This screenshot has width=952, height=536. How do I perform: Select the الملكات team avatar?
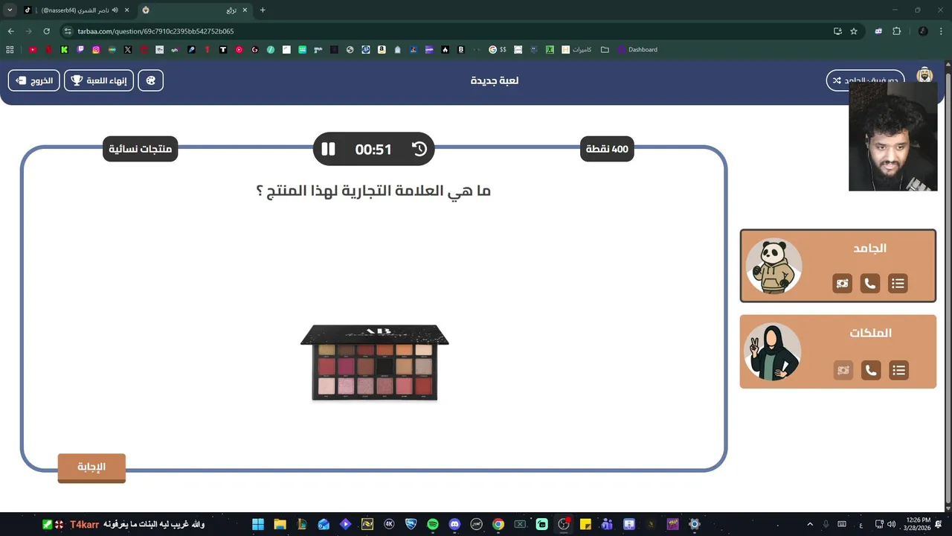[773, 351]
